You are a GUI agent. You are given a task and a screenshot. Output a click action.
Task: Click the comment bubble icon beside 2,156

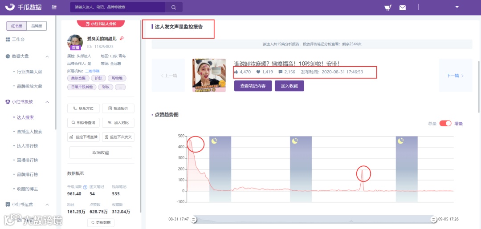point(281,72)
